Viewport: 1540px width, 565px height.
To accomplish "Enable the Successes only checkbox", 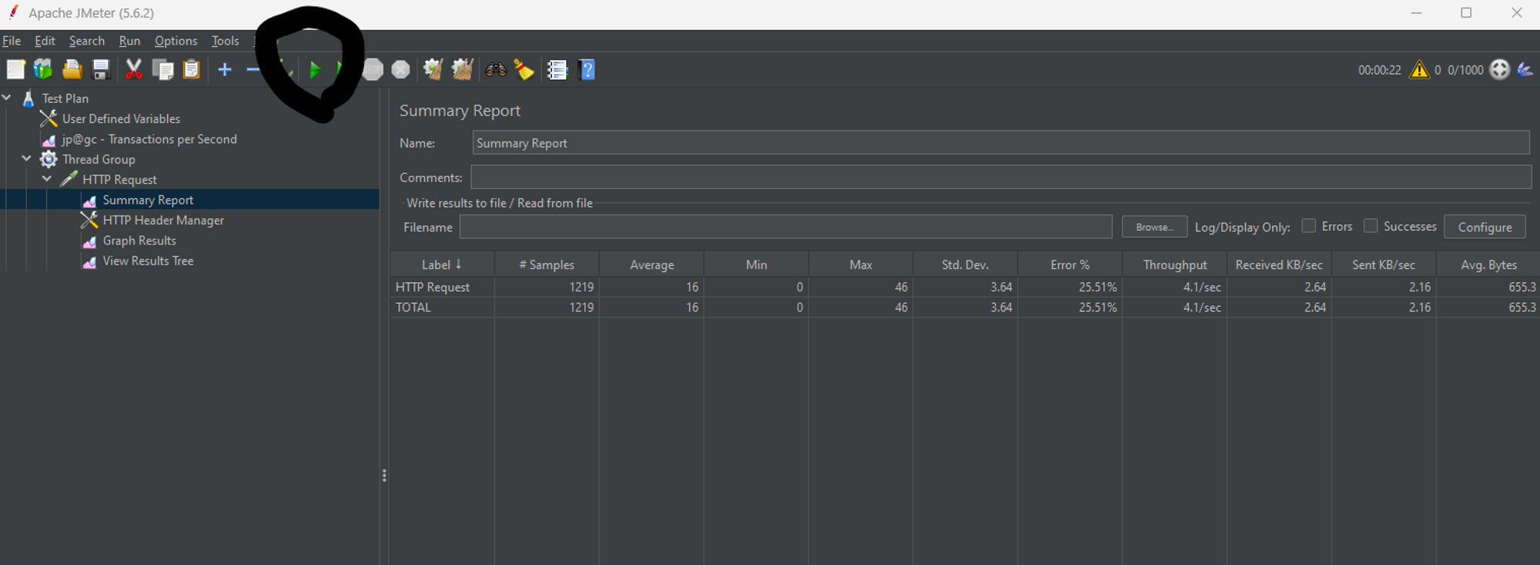I will 1371,226.
